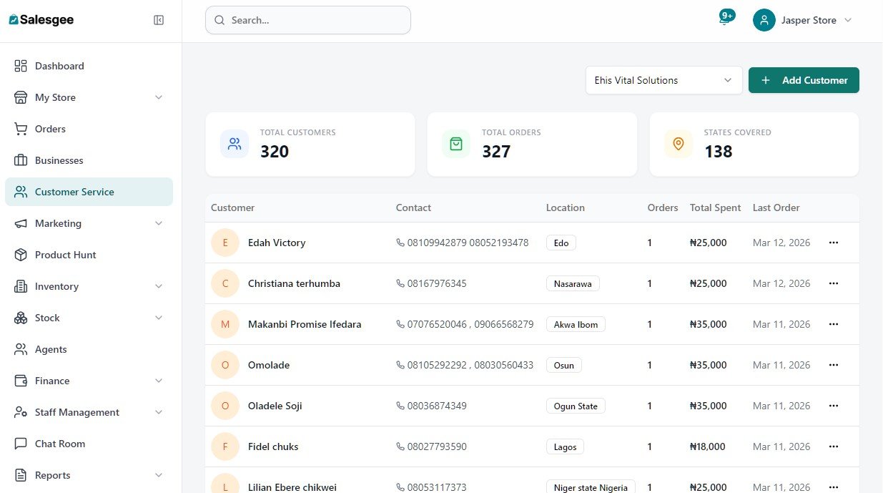Click the phone icon for Christiana terhumba
This screenshot has width=883, height=493.
click(400, 283)
